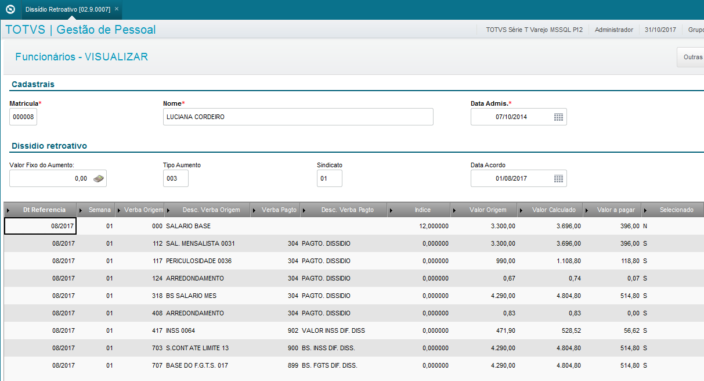704x381 pixels.
Task: Click the TOTVS logo icon in title bar
Action: [x=10, y=9]
